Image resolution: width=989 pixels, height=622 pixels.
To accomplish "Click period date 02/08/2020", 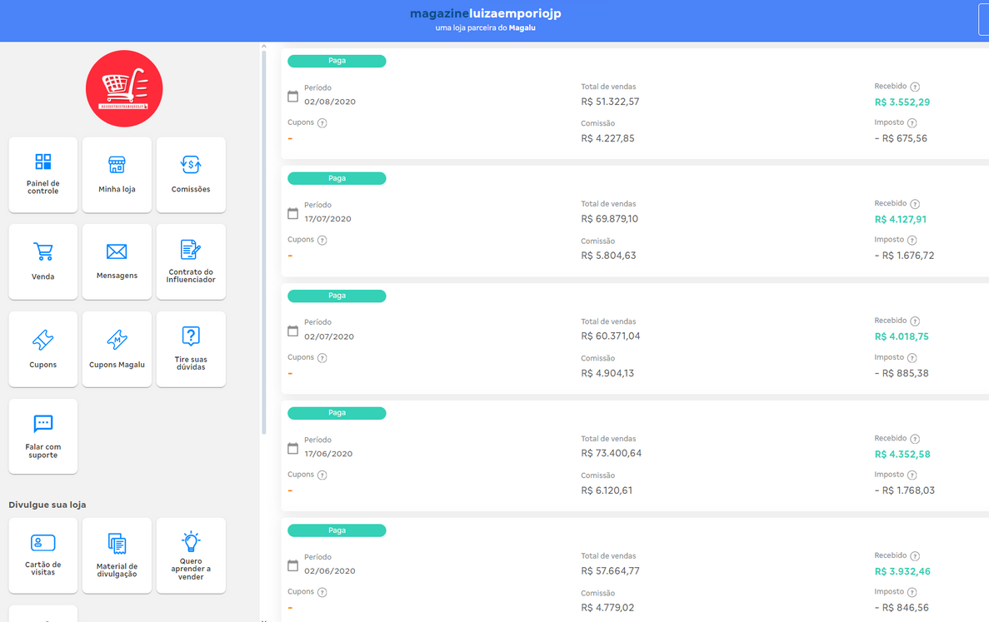I will [330, 102].
